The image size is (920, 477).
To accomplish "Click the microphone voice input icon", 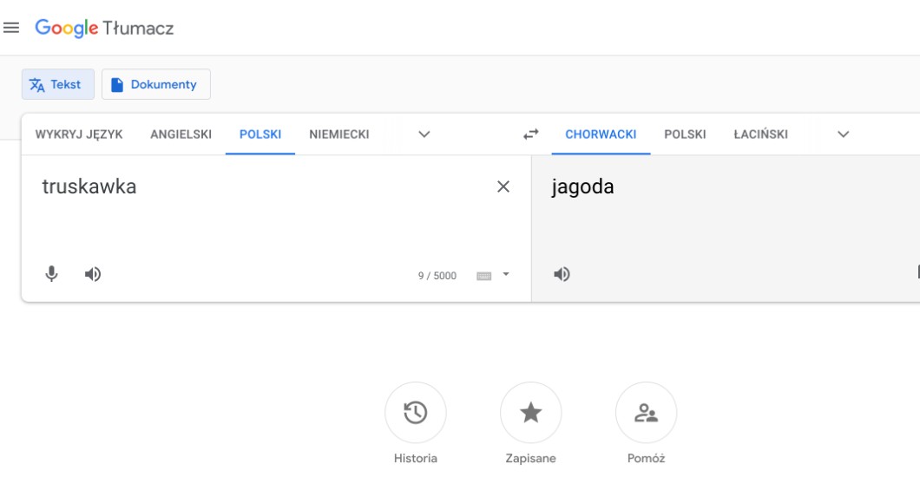I will tap(52, 274).
